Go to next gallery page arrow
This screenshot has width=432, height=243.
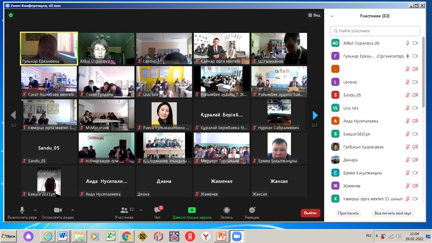pos(315,115)
